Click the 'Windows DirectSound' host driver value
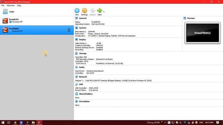This screenshot has height=125, width=223. pyautogui.click(x=95, y=71)
